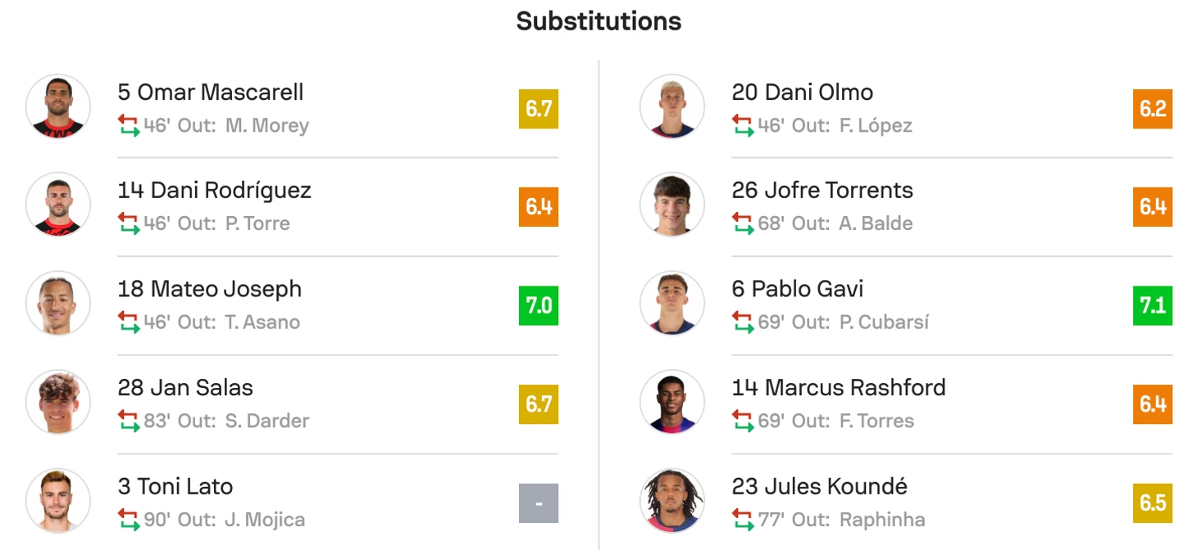Viewport: 1197px width, 550px height.
Task: Click the swap arrows icon beside A. Balde
Action: click(x=743, y=223)
